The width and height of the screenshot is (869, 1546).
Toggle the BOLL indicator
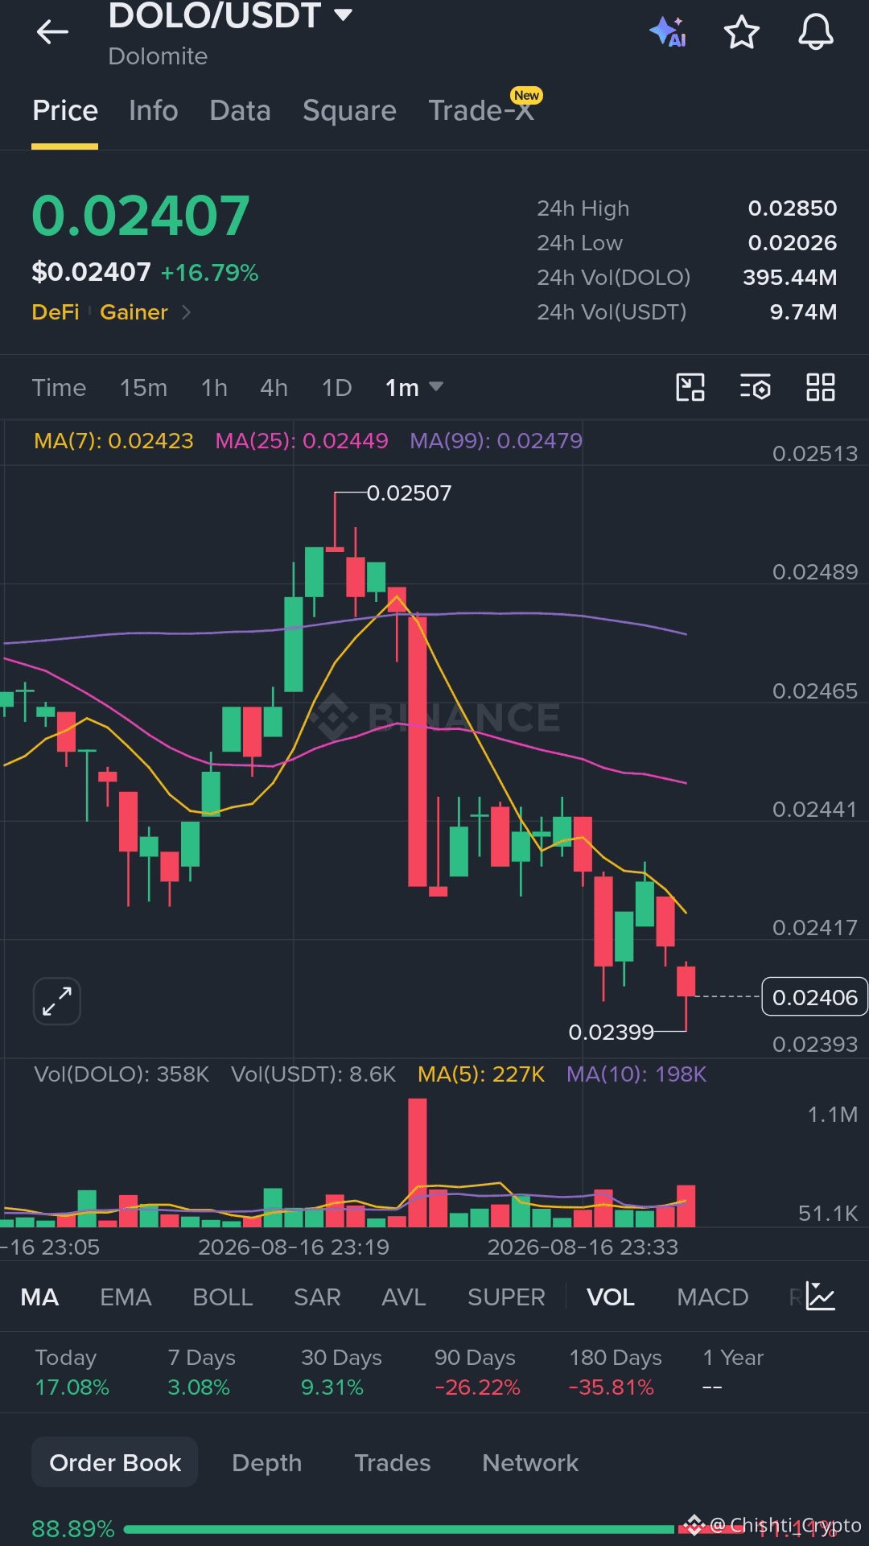(x=223, y=1297)
